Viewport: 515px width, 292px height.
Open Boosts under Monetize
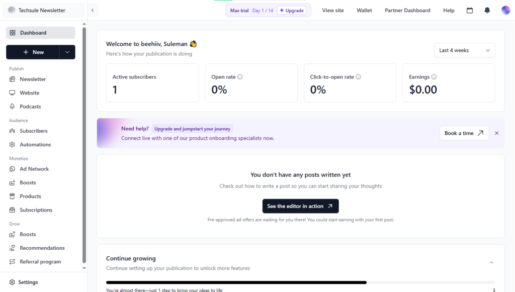tap(28, 183)
